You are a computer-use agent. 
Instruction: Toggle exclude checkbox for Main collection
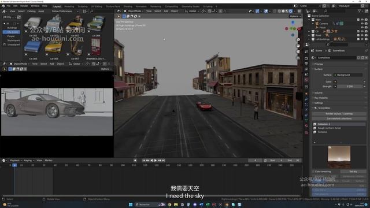358,20
